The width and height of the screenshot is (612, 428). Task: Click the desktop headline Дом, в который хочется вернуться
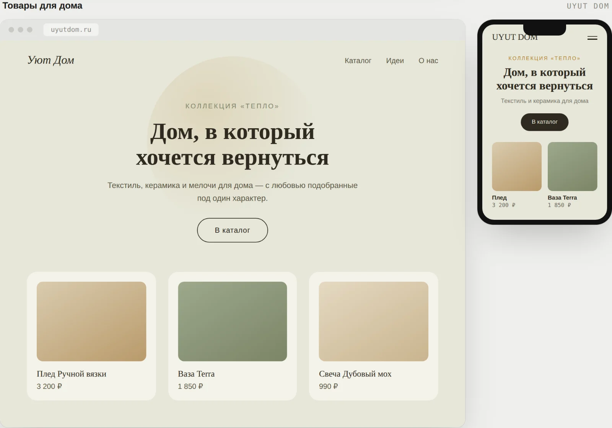point(233,144)
